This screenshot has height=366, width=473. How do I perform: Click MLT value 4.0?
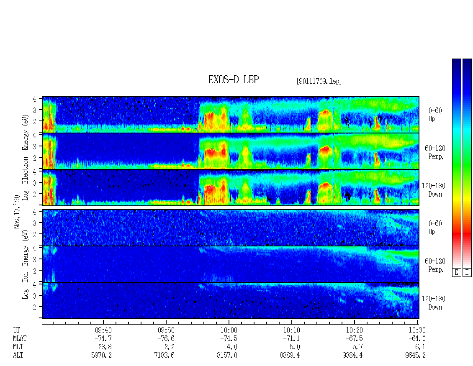232,347
